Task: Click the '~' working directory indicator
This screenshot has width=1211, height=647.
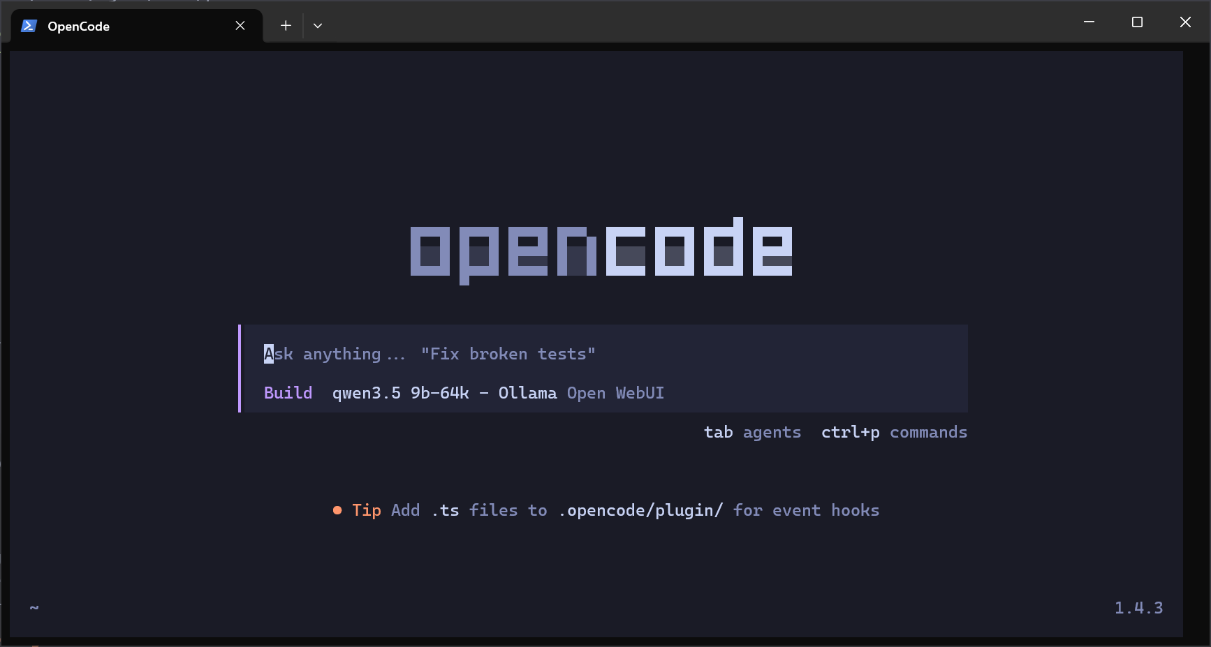Action: click(x=34, y=608)
